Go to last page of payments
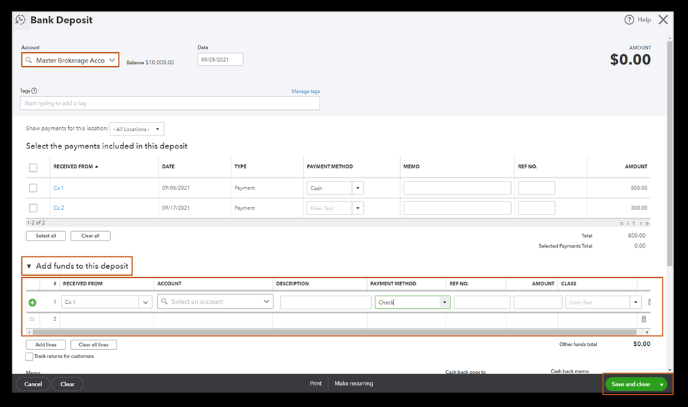The height and width of the screenshot is (407, 688). [647, 223]
